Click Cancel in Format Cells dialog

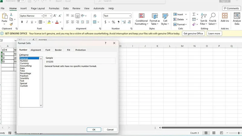(x=110, y=130)
